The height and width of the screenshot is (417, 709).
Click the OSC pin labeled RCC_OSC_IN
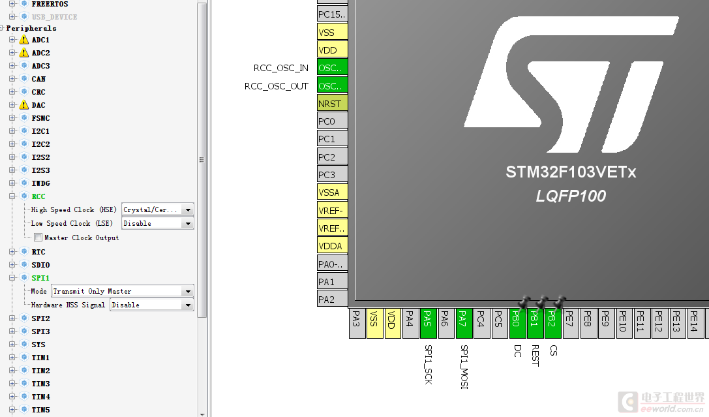(x=333, y=68)
